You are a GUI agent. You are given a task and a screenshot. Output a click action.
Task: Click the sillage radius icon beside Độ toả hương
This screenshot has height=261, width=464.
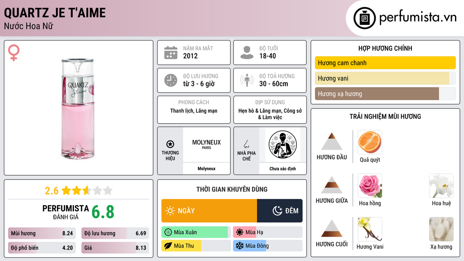[x=247, y=80]
